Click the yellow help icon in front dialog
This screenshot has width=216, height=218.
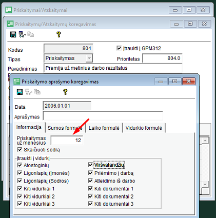[x=65, y=92]
